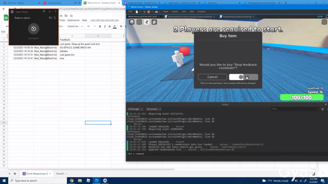Switch to TEST ribbon tab in Studio
Image resolution: width=328 pixels, height=184 pixels.
coord(184,12)
